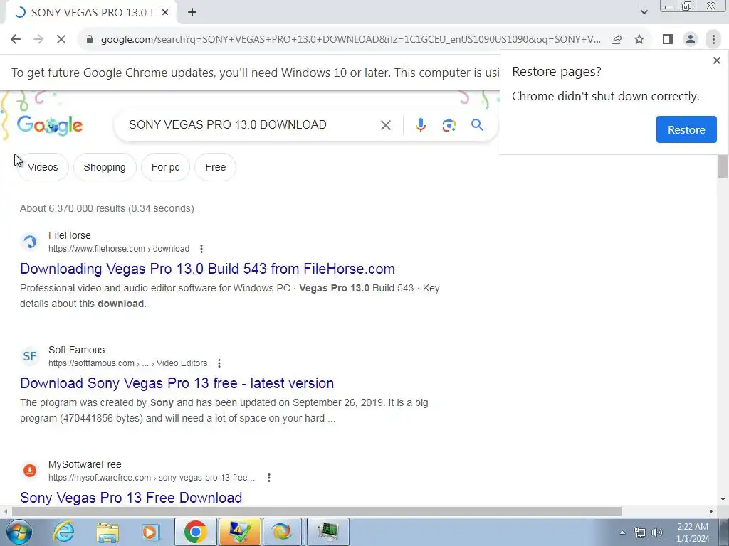
Task: Click the scroll down arrow
Action: 723,500
